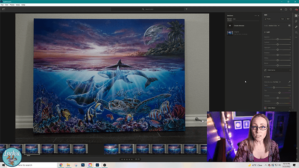Open the View menu
The width and height of the screenshot is (299, 168).
coord(18,5)
